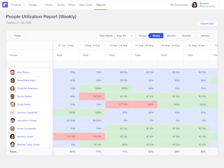
Task: Click Charlotte Adamson's avatar photo
Action: 12,88
